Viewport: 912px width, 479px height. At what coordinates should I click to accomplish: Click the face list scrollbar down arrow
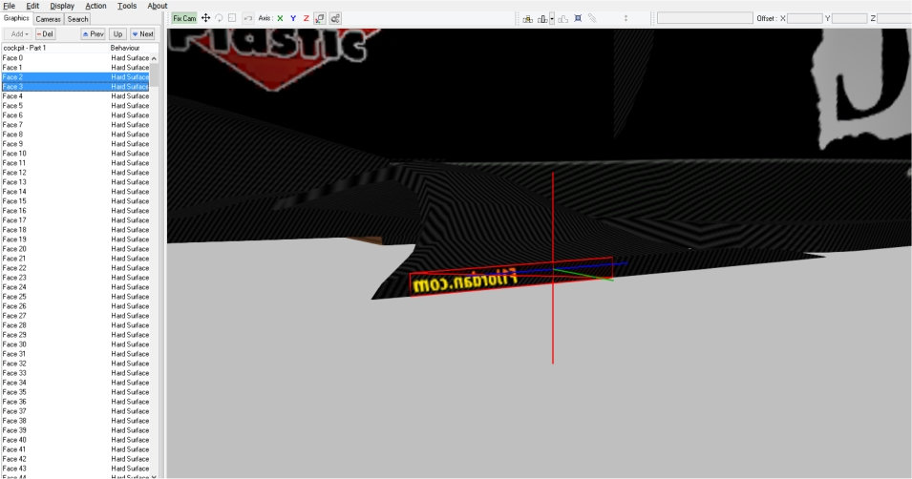154,476
